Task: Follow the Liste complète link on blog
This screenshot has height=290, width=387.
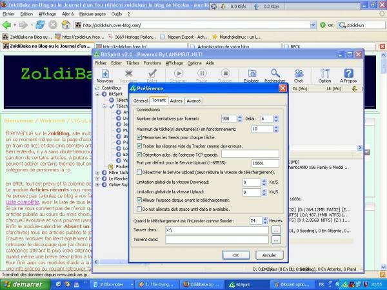Action: [22, 202]
